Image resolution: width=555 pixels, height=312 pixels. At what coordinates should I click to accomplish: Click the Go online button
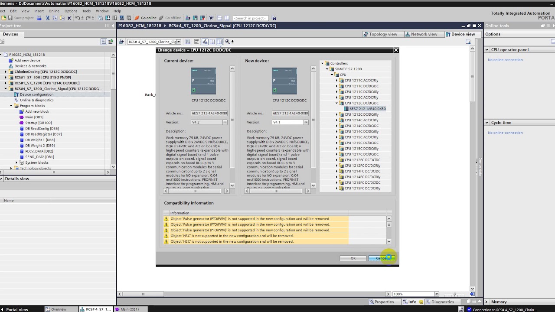click(146, 18)
